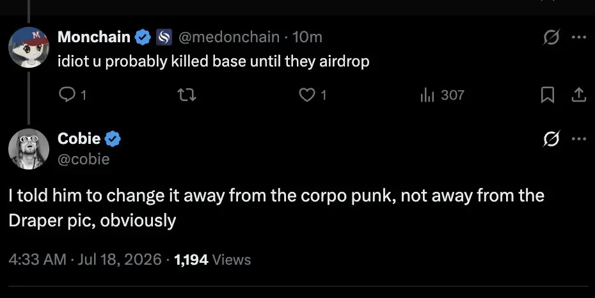
Task: Retweet Monchain's post
Action: (x=187, y=95)
